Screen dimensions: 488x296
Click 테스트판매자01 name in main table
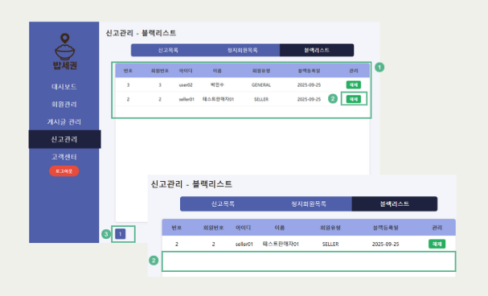tap(218, 99)
